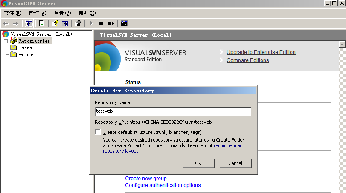Open Upgrade to Enterprise Edition link
The image size is (346, 193).
pos(261,52)
